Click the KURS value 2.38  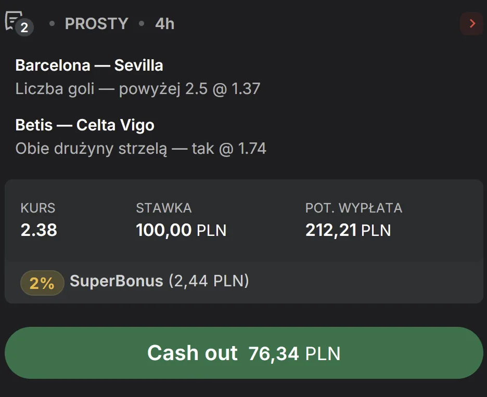[38, 230]
